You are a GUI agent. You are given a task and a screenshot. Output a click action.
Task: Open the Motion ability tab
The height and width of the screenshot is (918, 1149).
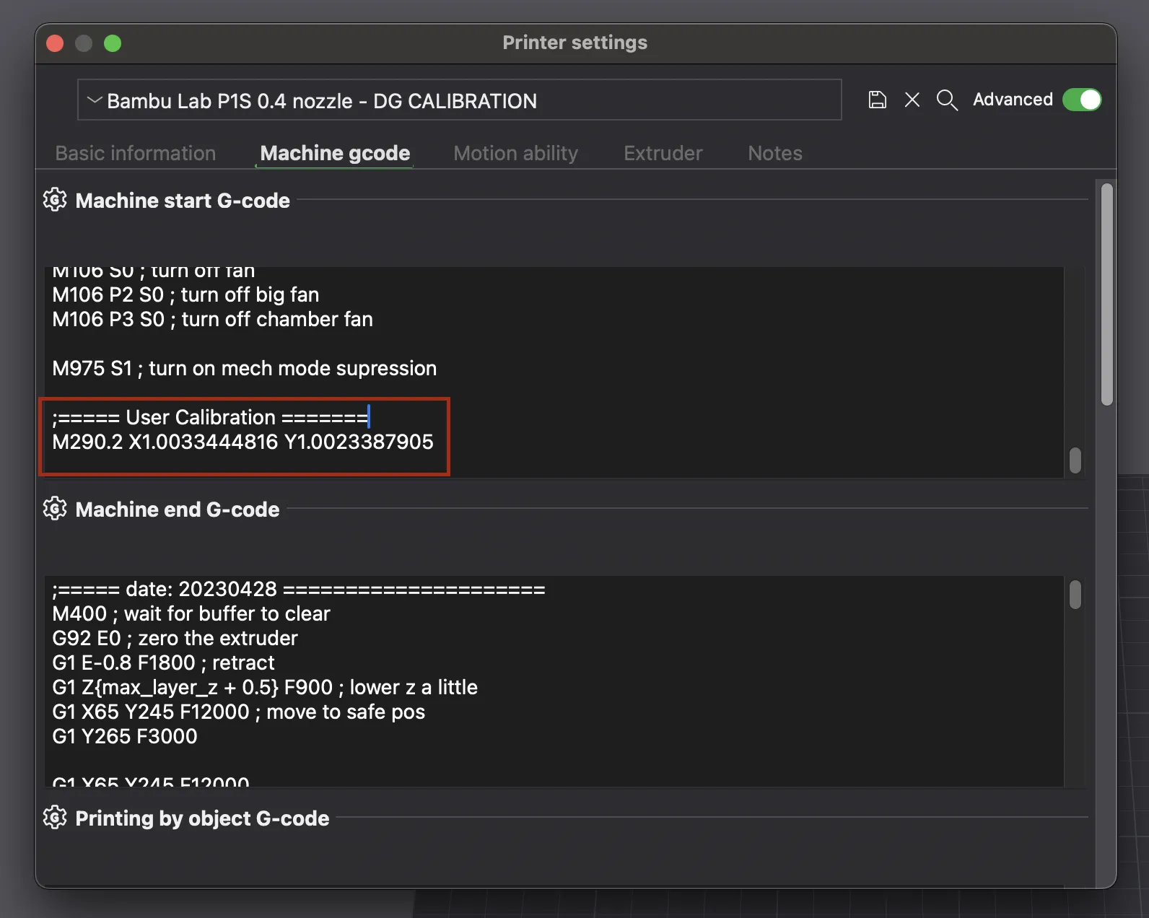(515, 153)
